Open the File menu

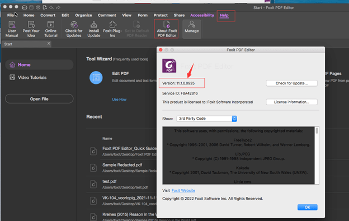pyautogui.click(x=10, y=15)
